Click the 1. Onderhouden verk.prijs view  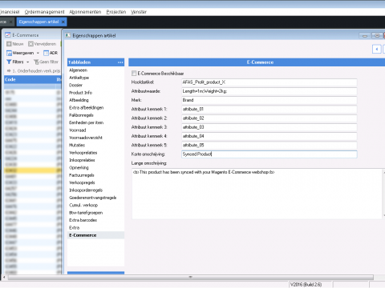click(34, 71)
